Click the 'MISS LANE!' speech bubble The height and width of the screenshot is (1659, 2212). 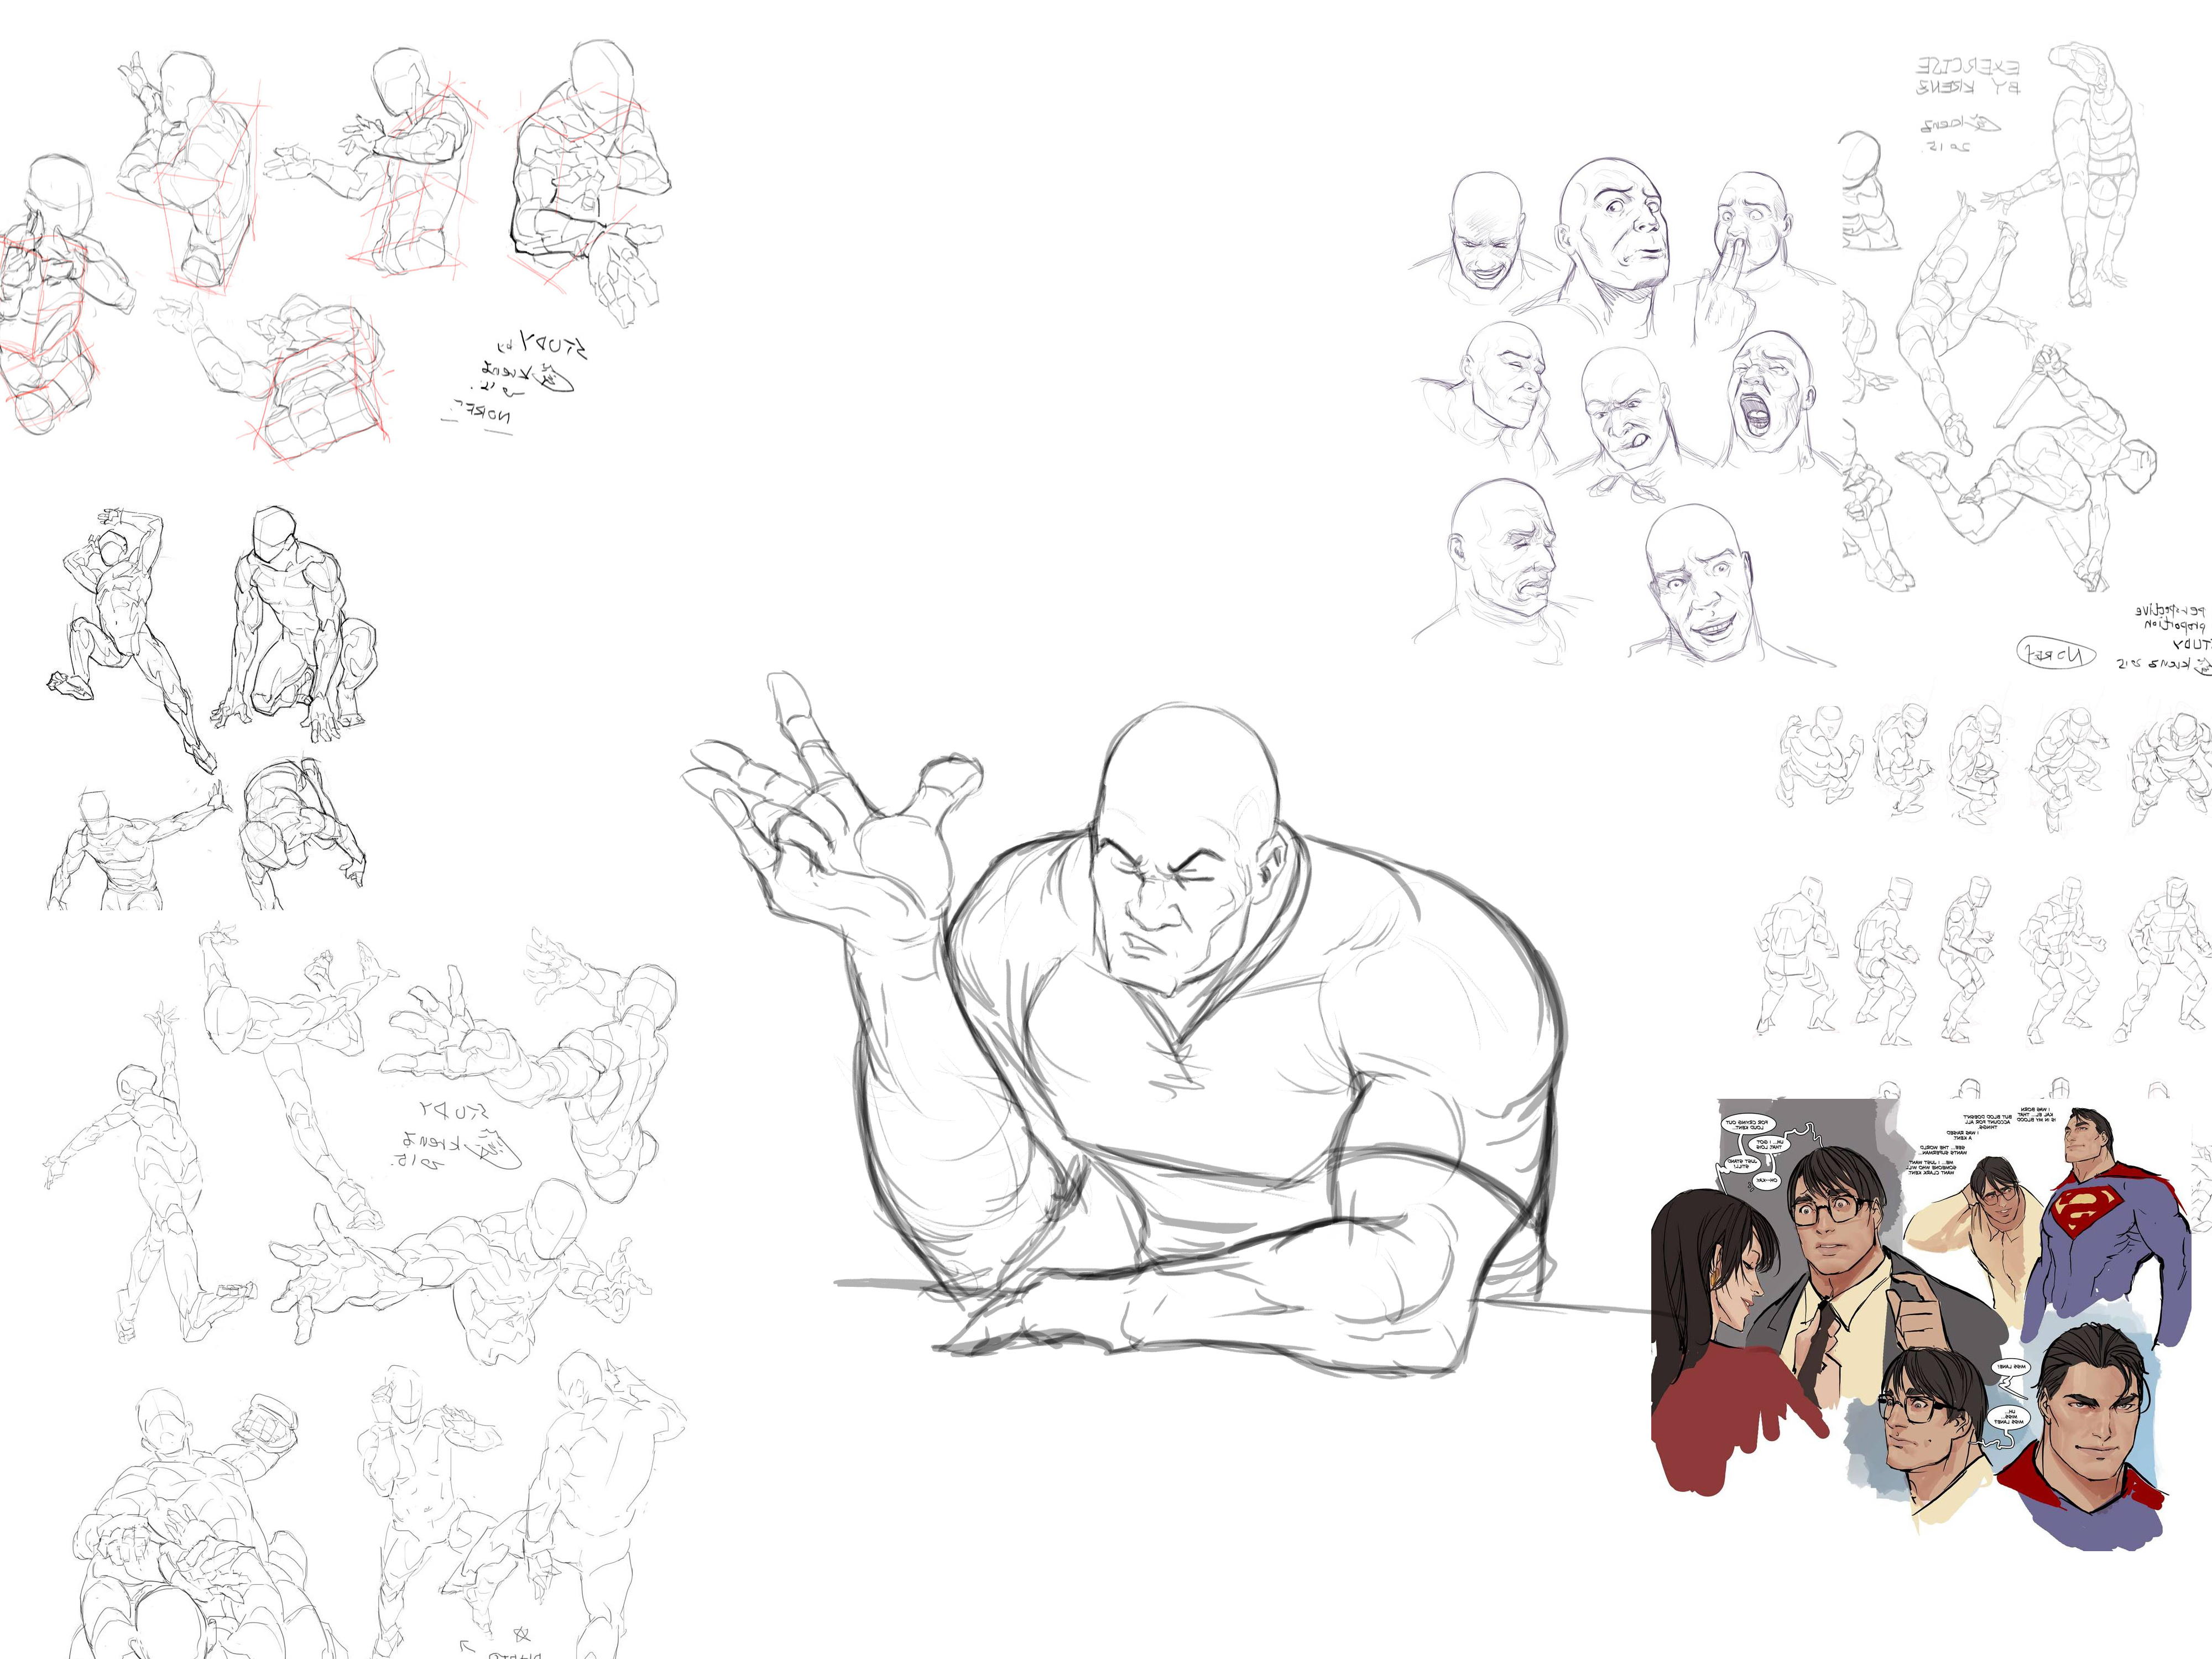click(x=2011, y=1367)
